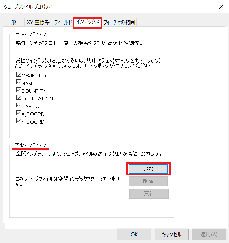Viewport: 229px width, 243px height.
Task: Toggle the NAME attribute index checkbox
Action: (x=19, y=82)
